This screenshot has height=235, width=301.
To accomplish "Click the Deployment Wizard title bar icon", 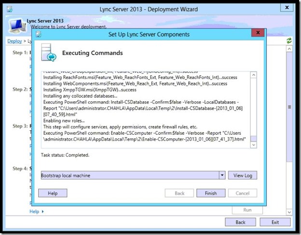I will pyautogui.click(x=10, y=9).
